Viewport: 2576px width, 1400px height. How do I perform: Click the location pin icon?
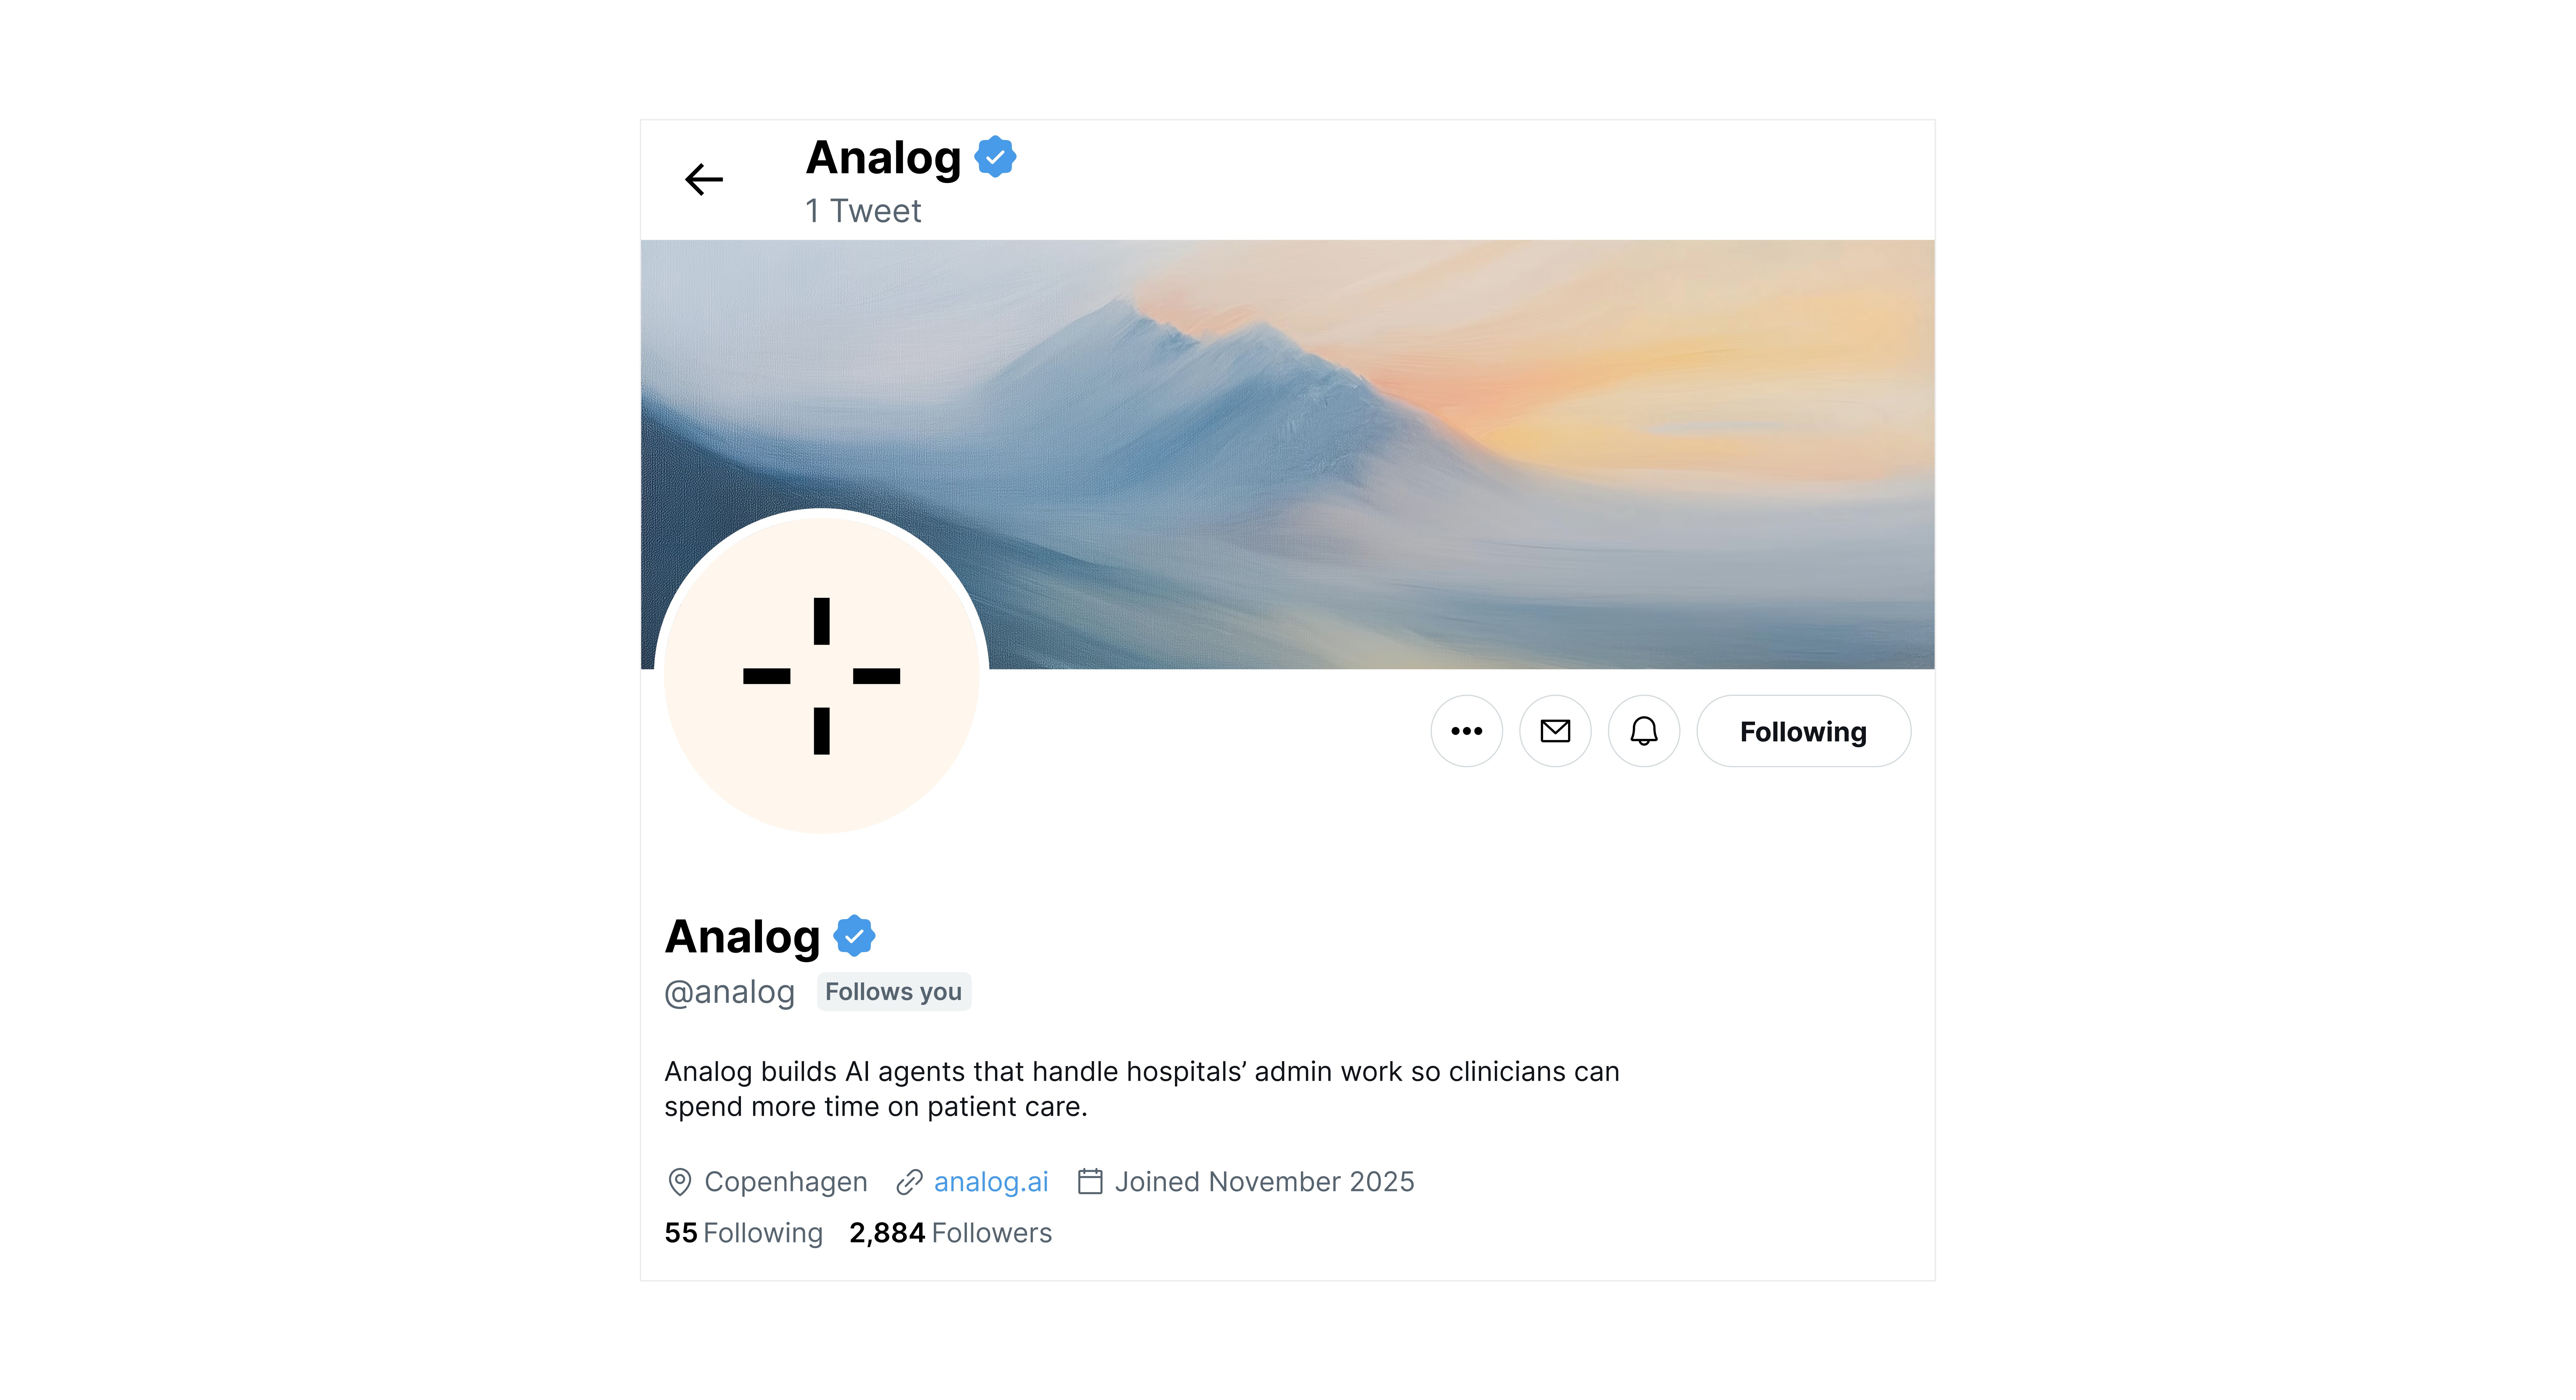(x=680, y=1182)
